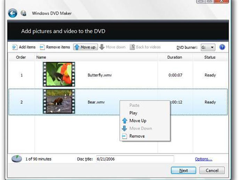Screen dimensions: 240x180
Task: Open the DVD burner drive dropdown
Action: 208,47
